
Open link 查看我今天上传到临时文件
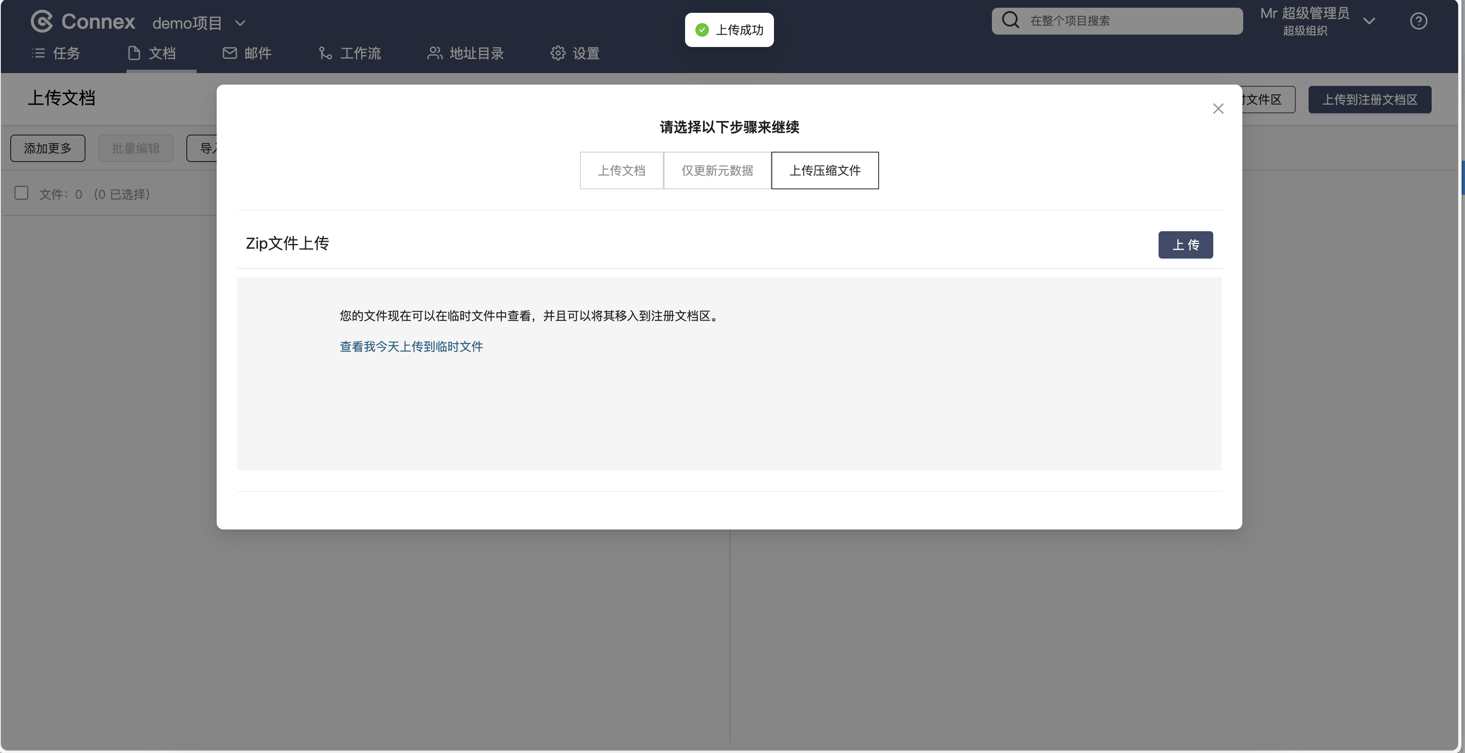pos(411,346)
